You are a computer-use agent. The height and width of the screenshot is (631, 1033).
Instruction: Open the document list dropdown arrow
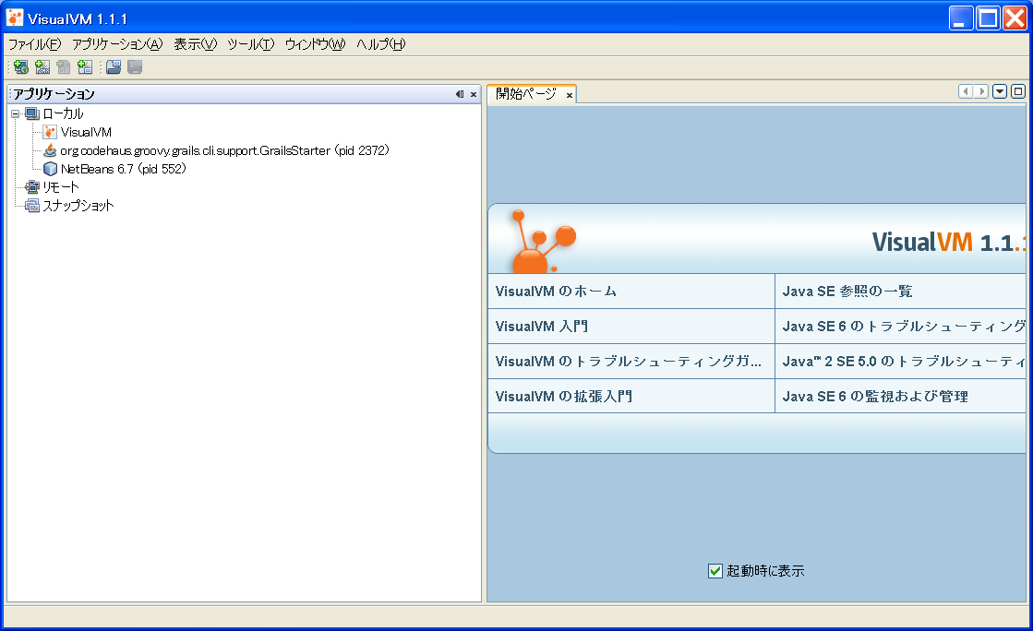click(x=1000, y=91)
